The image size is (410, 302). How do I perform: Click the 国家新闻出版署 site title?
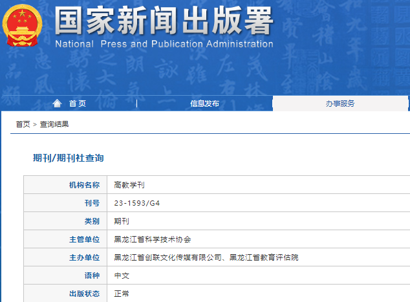point(164,21)
